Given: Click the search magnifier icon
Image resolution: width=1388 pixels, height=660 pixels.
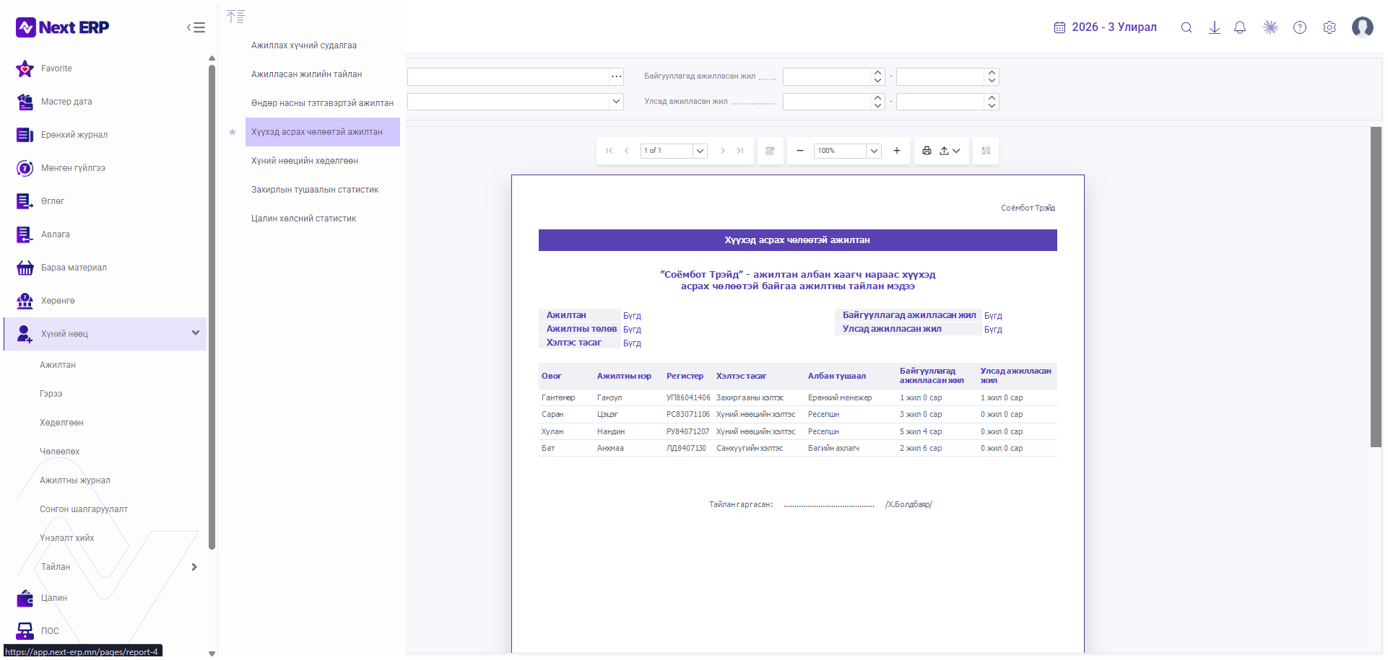Looking at the screenshot, I should click(x=1187, y=27).
